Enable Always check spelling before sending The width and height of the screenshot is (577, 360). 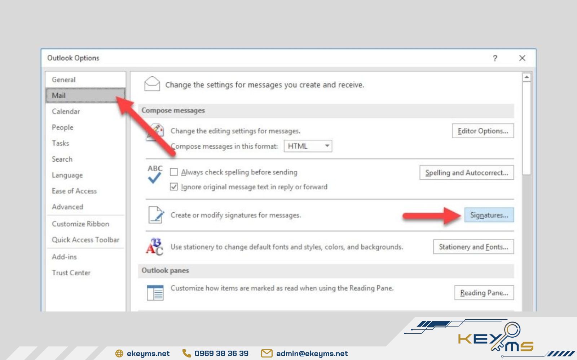pyautogui.click(x=174, y=172)
